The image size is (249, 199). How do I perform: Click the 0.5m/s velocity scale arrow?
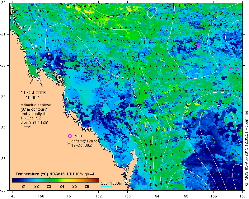(x=27, y=127)
